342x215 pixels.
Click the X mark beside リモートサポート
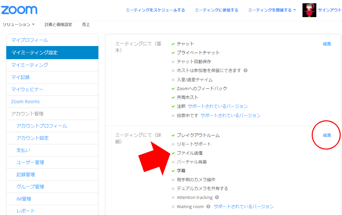(x=173, y=144)
